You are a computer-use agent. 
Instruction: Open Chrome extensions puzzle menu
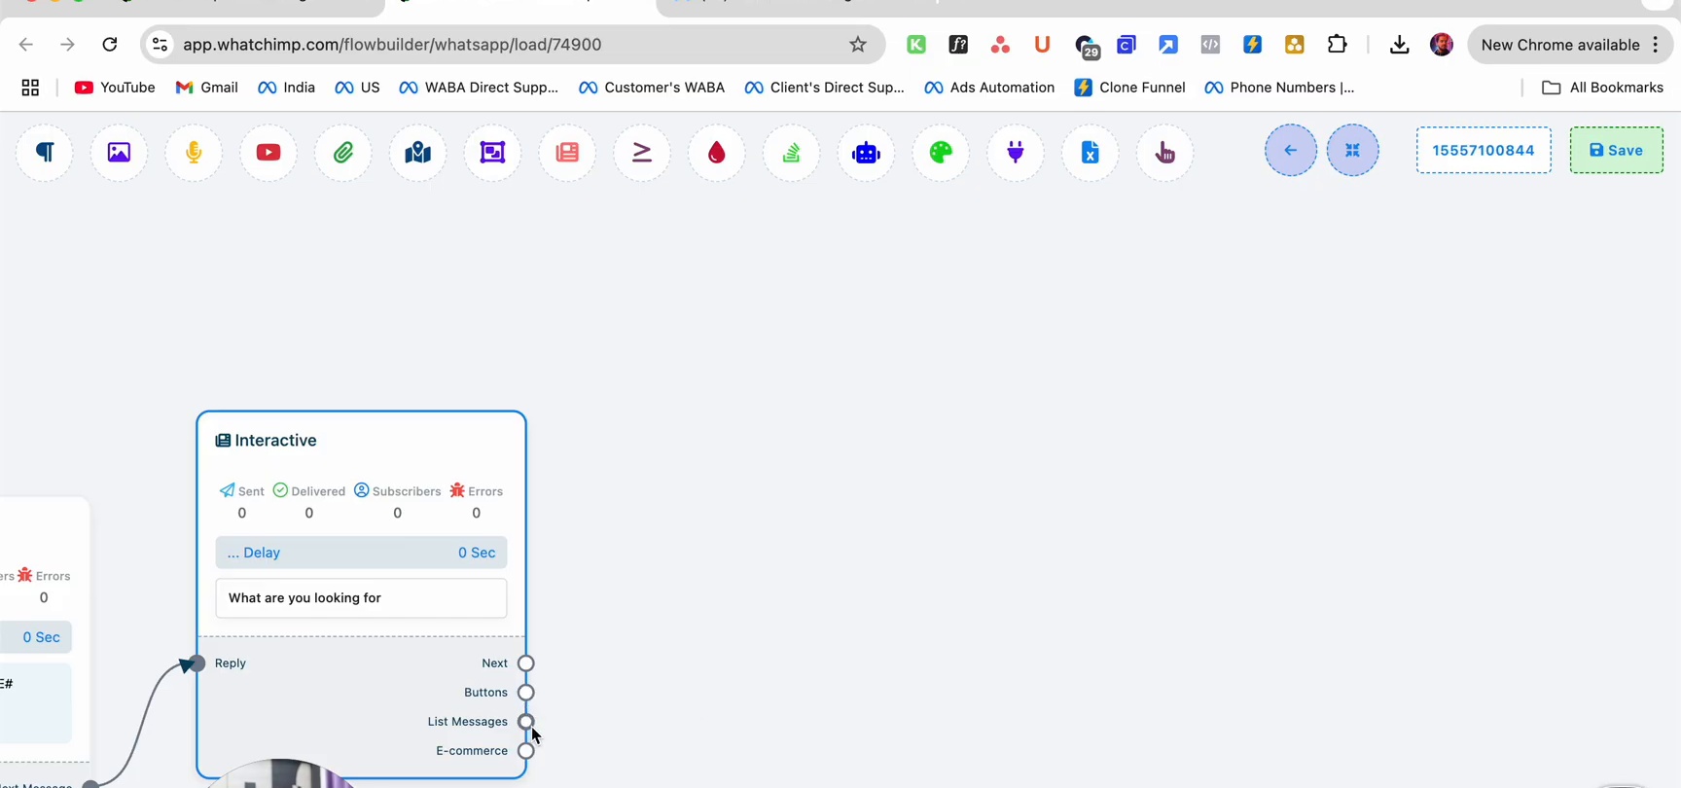point(1338,45)
